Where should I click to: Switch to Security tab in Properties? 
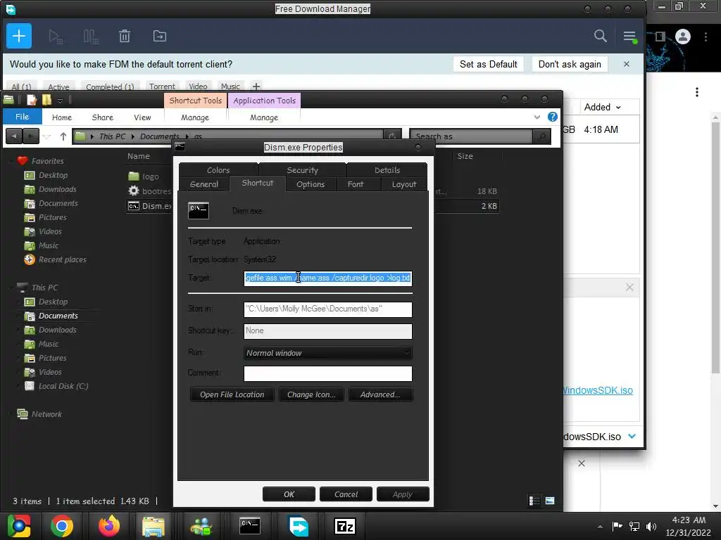click(x=302, y=170)
